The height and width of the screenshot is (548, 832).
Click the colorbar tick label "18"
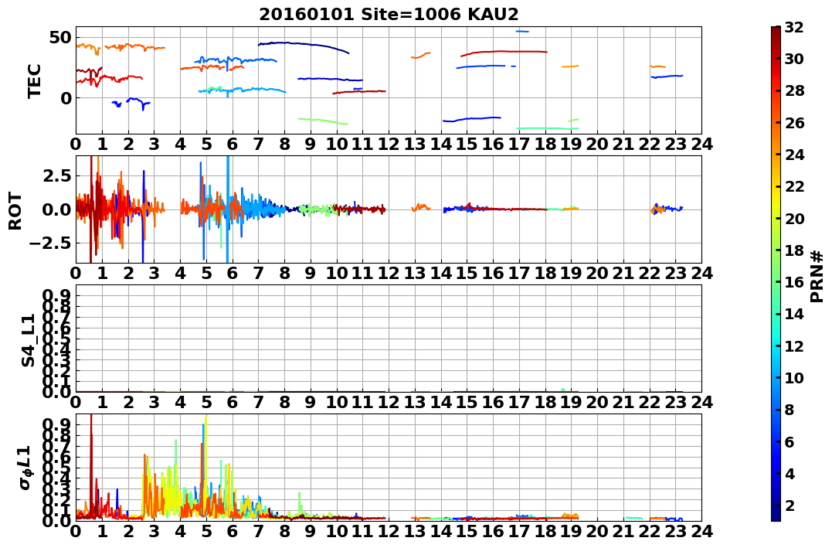794,250
